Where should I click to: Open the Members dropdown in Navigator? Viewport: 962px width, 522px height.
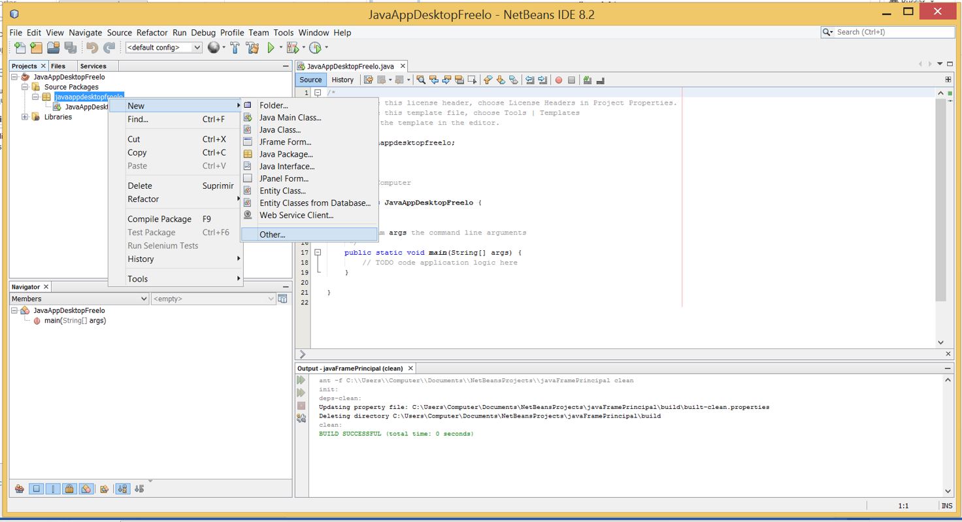(79, 299)
